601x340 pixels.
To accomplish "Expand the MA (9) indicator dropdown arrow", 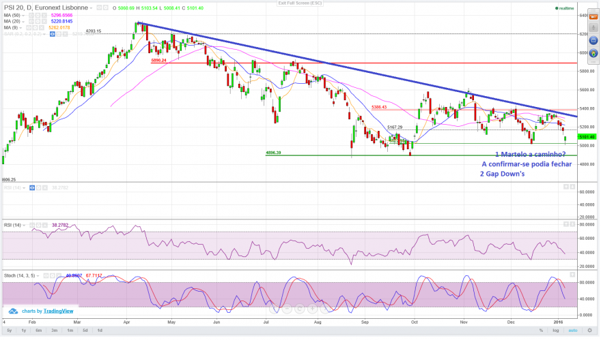I will [x=20, y=27].
